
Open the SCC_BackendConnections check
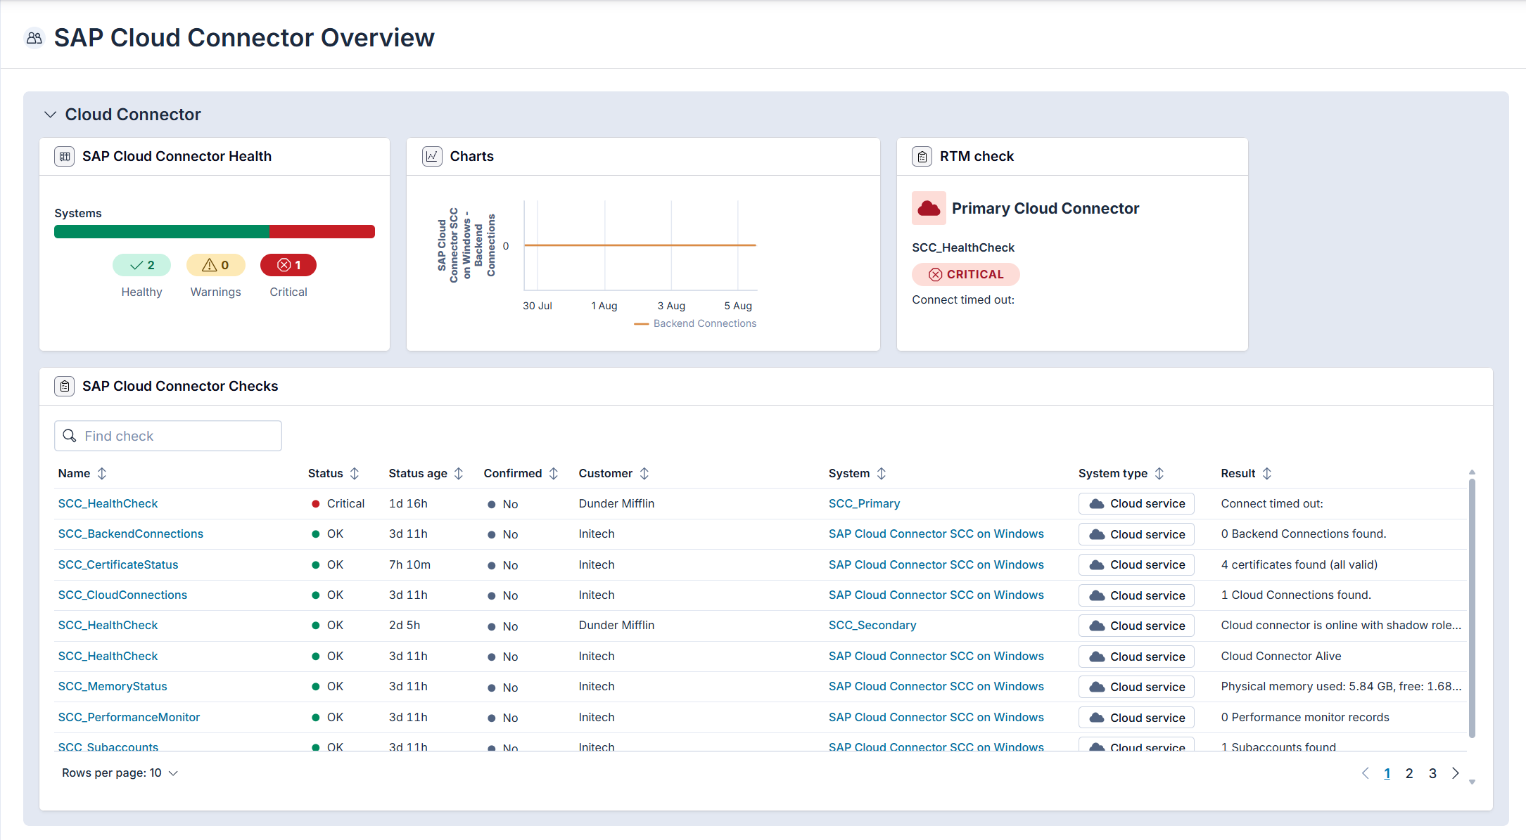pos(130,534)
